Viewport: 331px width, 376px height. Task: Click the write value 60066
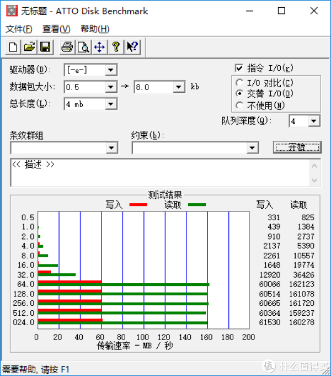[270, 284]
